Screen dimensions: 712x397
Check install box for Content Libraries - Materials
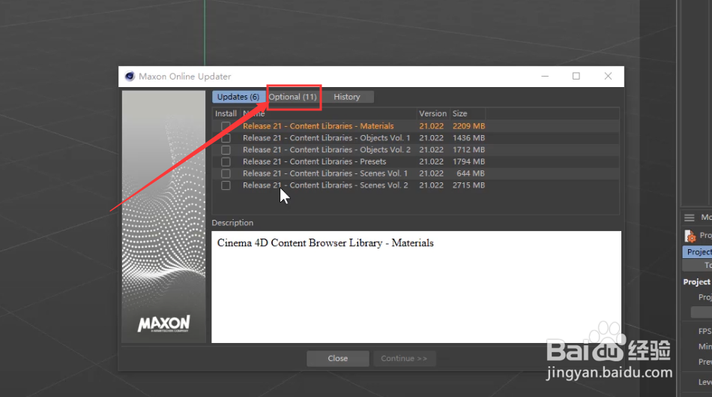coord(226,126)
